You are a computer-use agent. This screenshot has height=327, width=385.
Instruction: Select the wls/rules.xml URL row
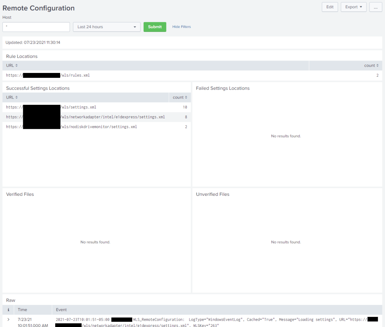pos(75,76)
